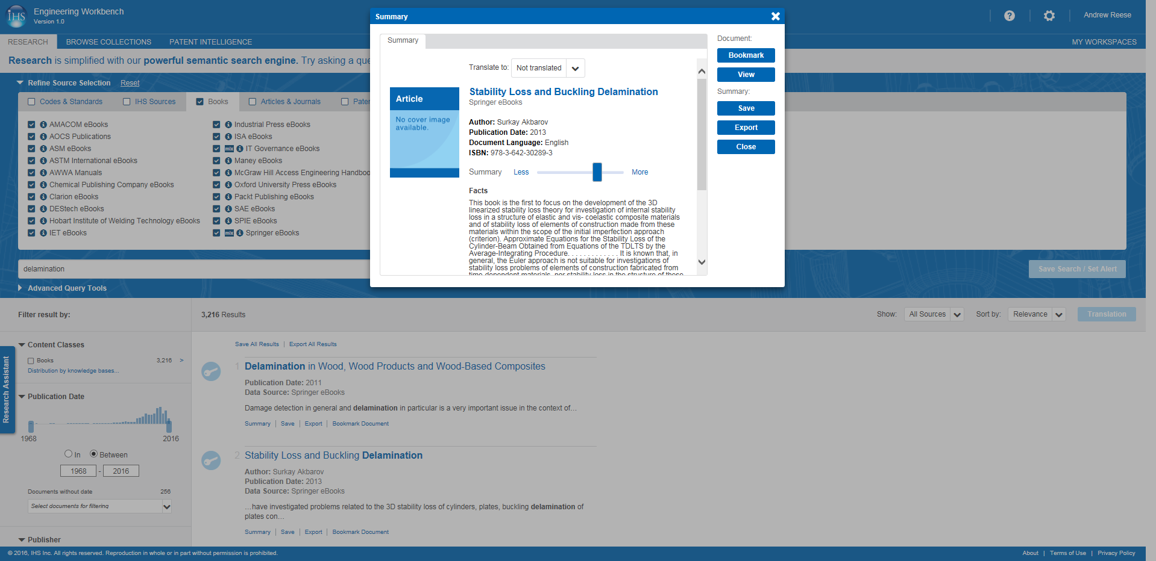The image size is (1156, 561).
Task: Click the publication date right slider handle
Action: (x=169, y=426)
